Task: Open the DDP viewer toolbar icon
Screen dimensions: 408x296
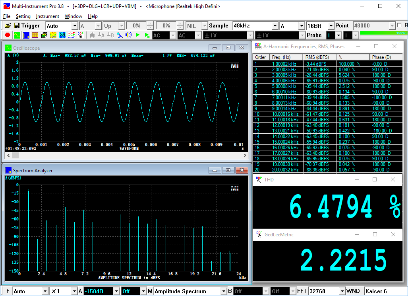Action: tap(80, 35)
